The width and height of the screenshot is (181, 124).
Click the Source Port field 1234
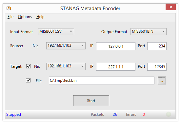click(157, 46)
